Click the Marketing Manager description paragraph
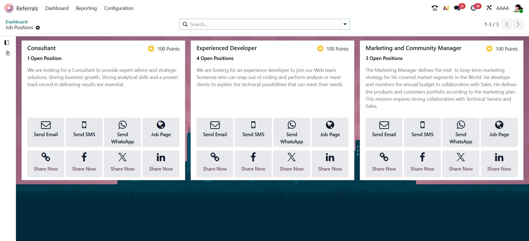Screen dimensions: 529x241 [x=441, y=88]
